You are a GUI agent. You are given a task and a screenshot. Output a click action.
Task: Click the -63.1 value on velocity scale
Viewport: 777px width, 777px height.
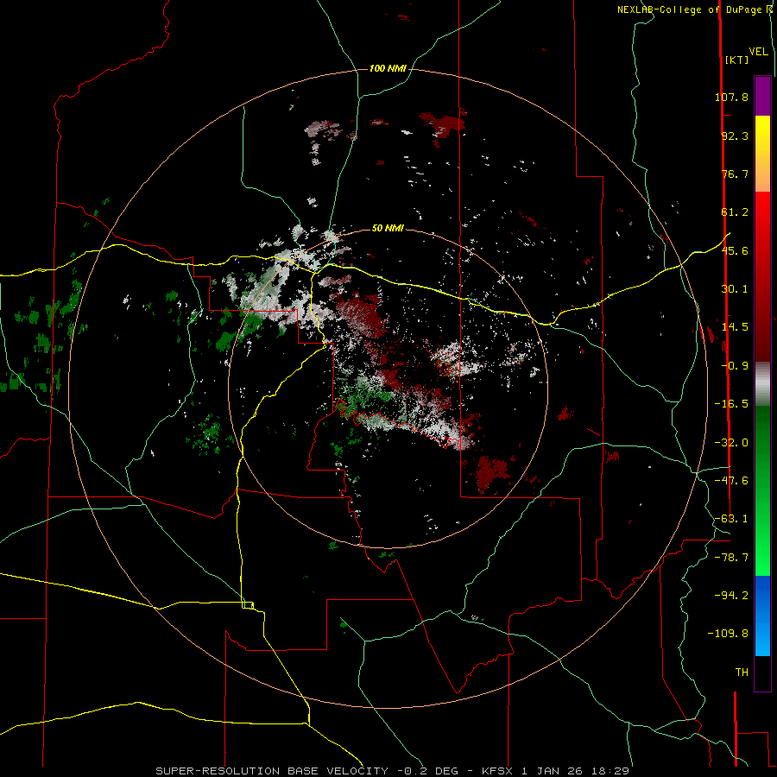(x=731, y=519)
